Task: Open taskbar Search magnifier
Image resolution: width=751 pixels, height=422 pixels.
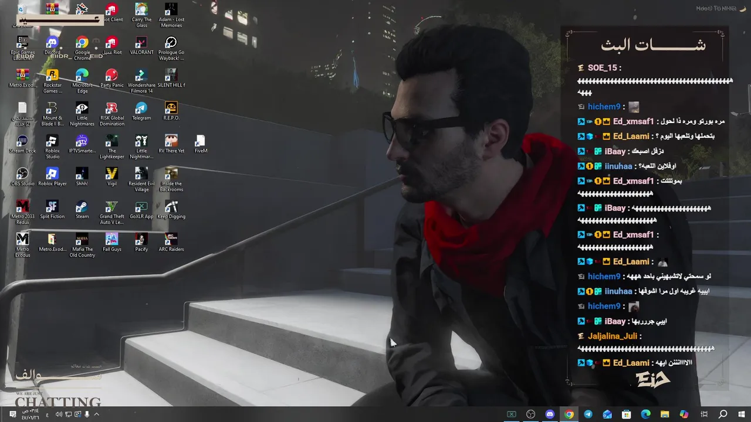Action: coord(723,414)
